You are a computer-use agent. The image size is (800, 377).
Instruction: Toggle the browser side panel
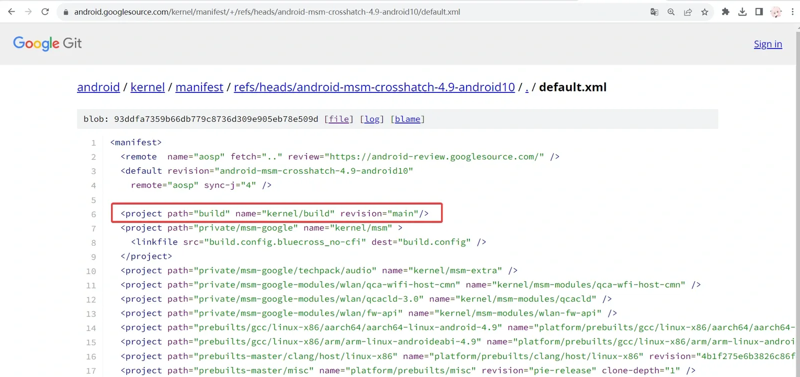point(759,11)
